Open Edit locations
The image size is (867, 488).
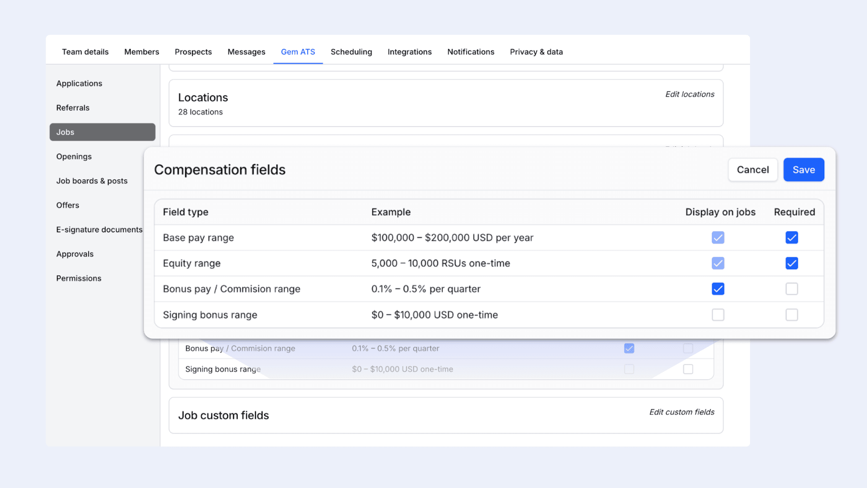(689, 94)
